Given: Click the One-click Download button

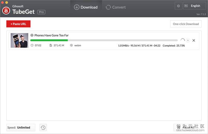Looking at the screenshot, I should [x=186, y=24].
